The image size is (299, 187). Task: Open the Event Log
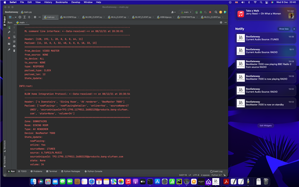click(216, 172)
